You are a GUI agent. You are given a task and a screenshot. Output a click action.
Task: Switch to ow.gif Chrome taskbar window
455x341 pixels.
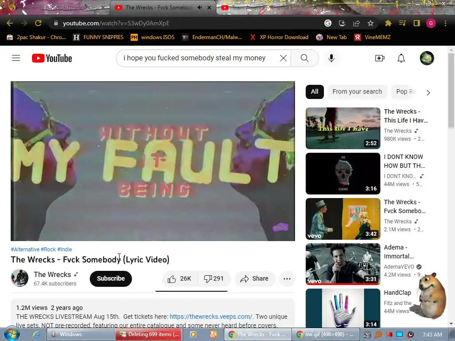click(x=326, y=334)
